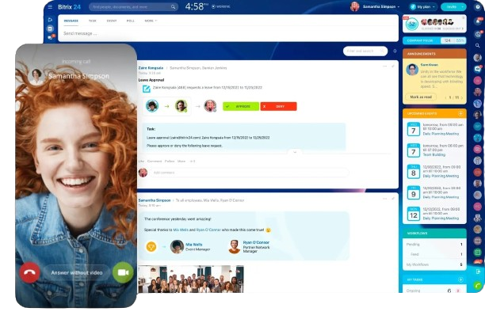Click the right sidebar search magnifier
Image resolution: width=485 pixels, height=323 pixels.
pyautogui.click(x=478, y=45)
